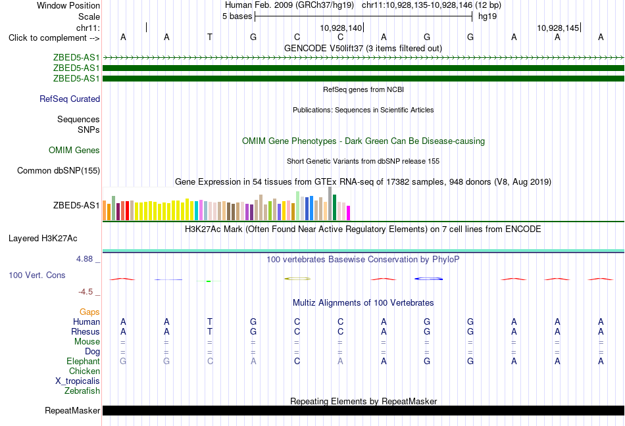Click the green PhyloP mark under the T base
The height and width of the screenshot is (426, 625).
coord(209,281)
